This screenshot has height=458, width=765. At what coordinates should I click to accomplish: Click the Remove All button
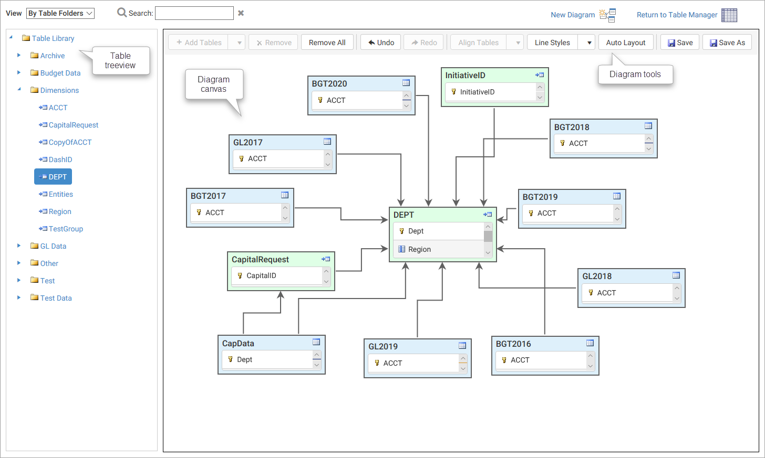327,41
